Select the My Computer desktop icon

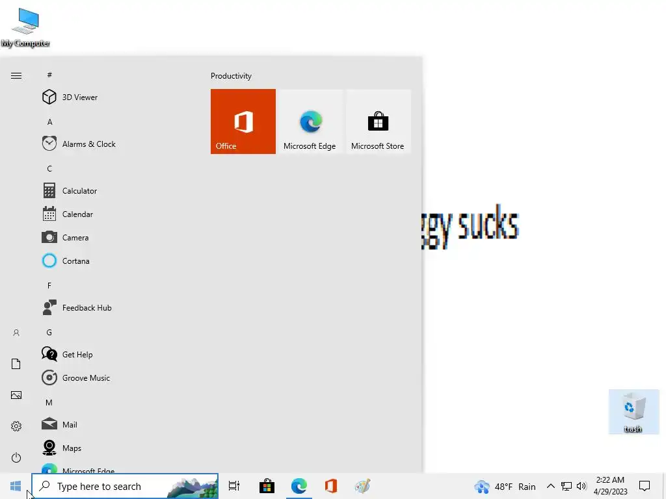click(x=25, y=27)
